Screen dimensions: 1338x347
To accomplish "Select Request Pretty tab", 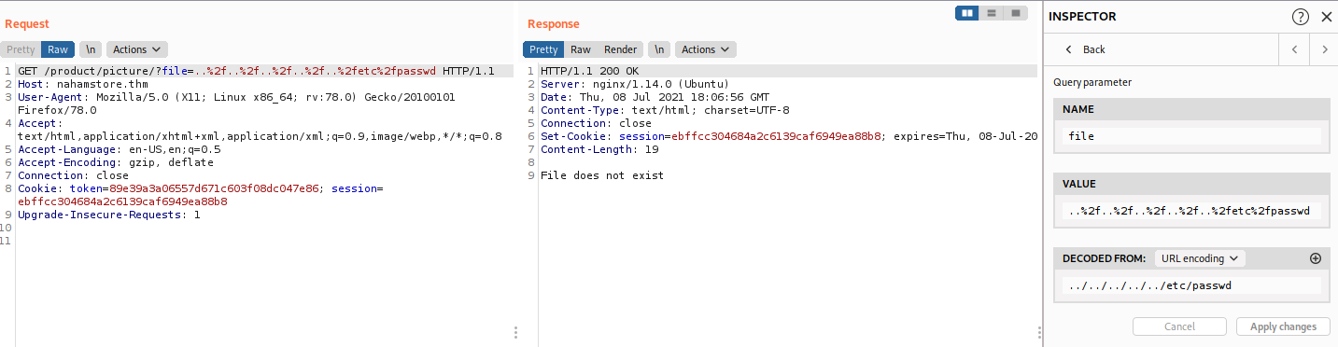I will (x=21, y=49).
